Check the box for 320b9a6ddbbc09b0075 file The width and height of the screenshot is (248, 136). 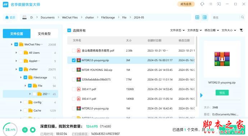pyautogui.click(x=74, y=79)
